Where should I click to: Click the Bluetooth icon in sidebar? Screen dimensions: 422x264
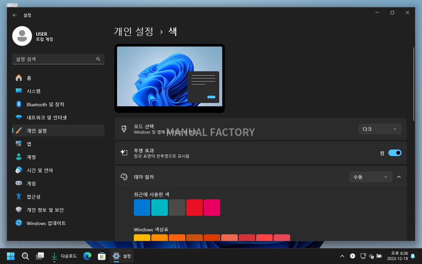[x=19, y=104]
